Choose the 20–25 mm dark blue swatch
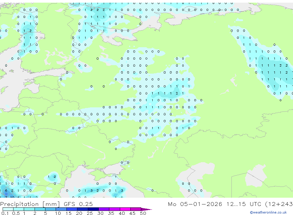The height and width of the screenshot is (215, 293). coord(83,209)
